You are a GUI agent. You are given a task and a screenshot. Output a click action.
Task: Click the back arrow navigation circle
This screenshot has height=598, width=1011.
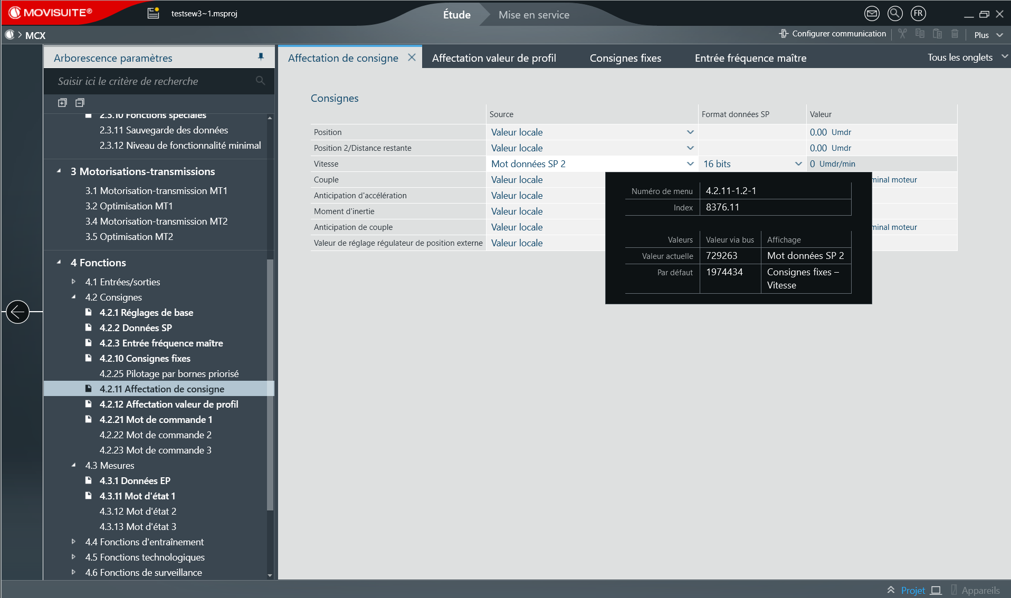pos(17,312)
